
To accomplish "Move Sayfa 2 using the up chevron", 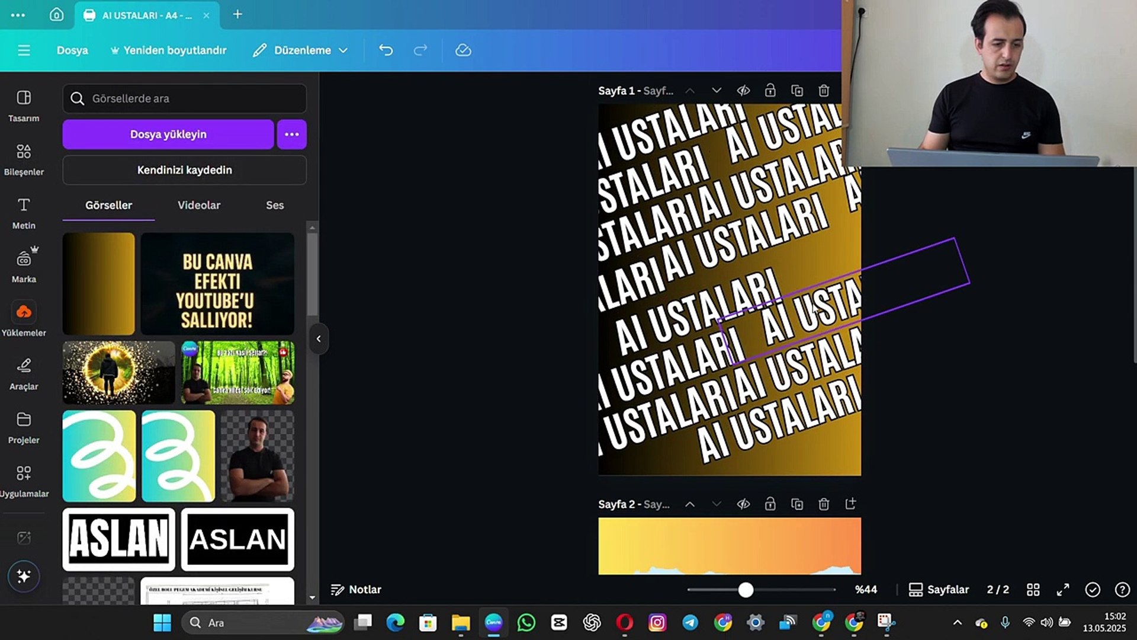I will (690, 504).
